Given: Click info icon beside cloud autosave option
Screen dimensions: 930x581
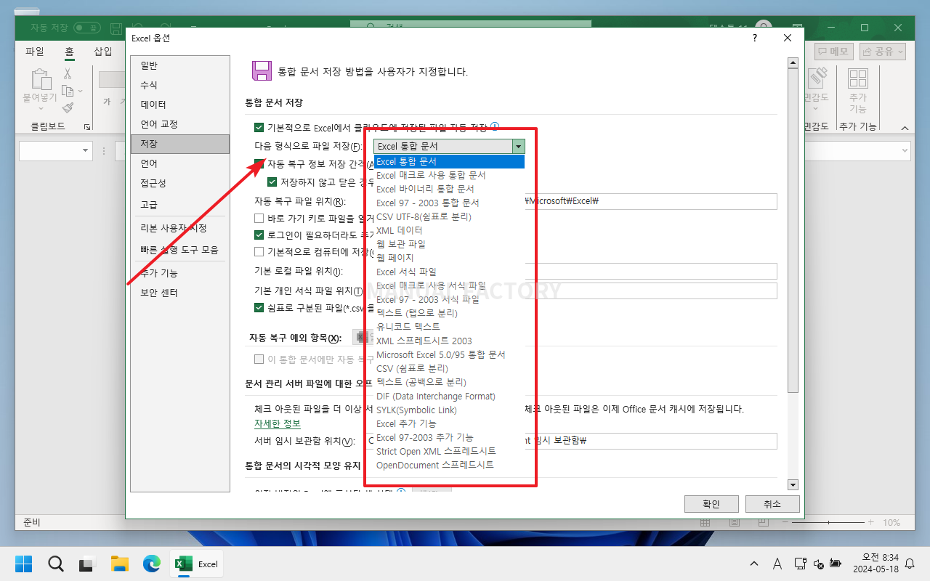Looking at the screenshot, I should [495, 128].
